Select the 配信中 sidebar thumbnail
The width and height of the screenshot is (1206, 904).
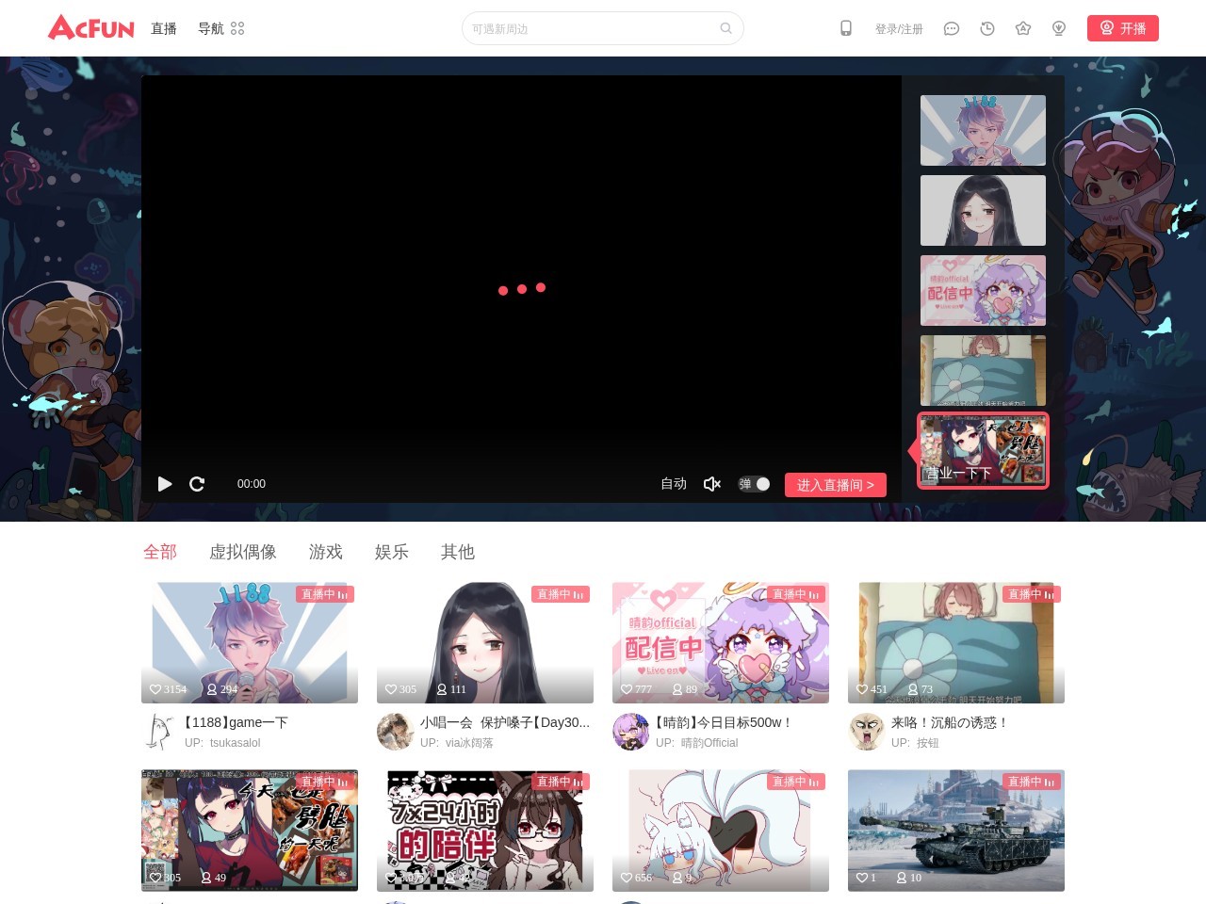(983, 290)
